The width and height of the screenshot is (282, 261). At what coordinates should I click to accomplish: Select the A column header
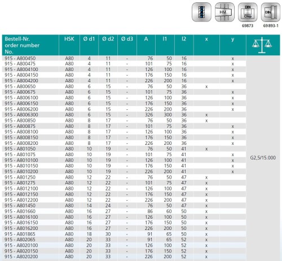click(146, 39)
